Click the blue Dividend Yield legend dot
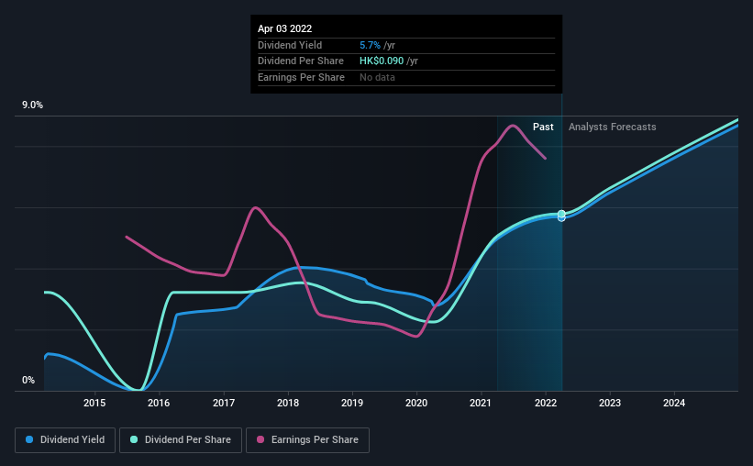 29,439
